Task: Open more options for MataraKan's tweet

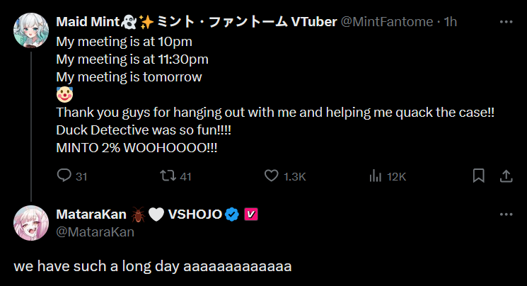Action: click(x=506, y=214)
